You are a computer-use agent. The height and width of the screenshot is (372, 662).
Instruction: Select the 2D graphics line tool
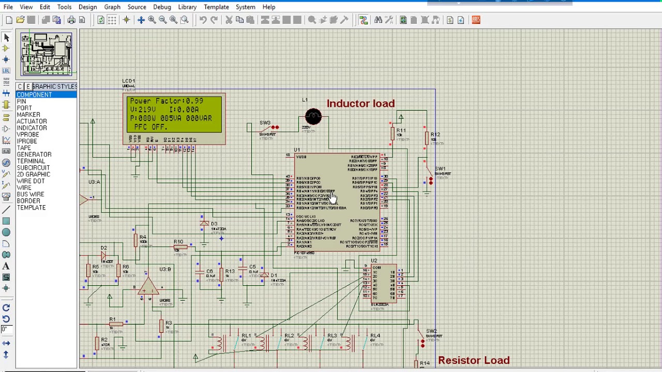[x=6, y=210]
